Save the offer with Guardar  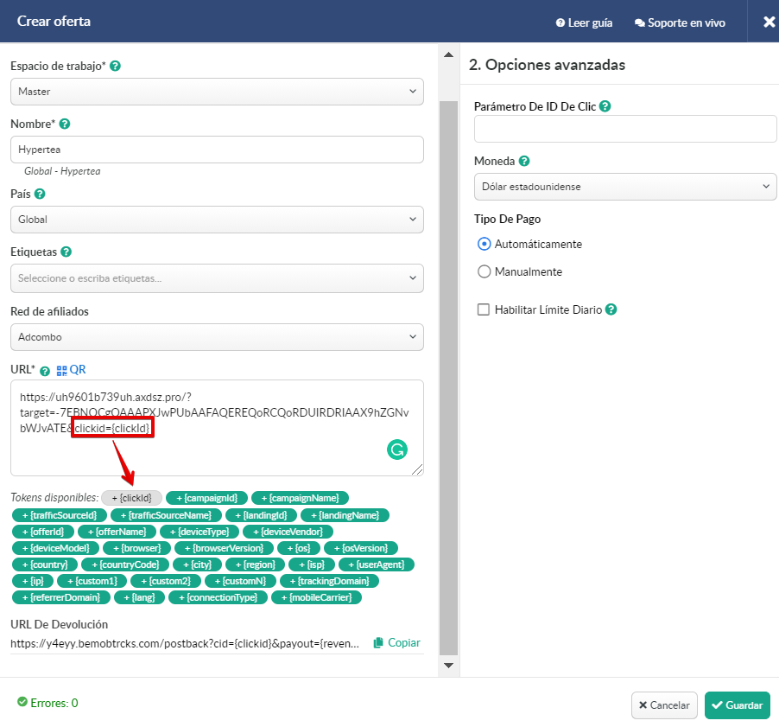738,705
